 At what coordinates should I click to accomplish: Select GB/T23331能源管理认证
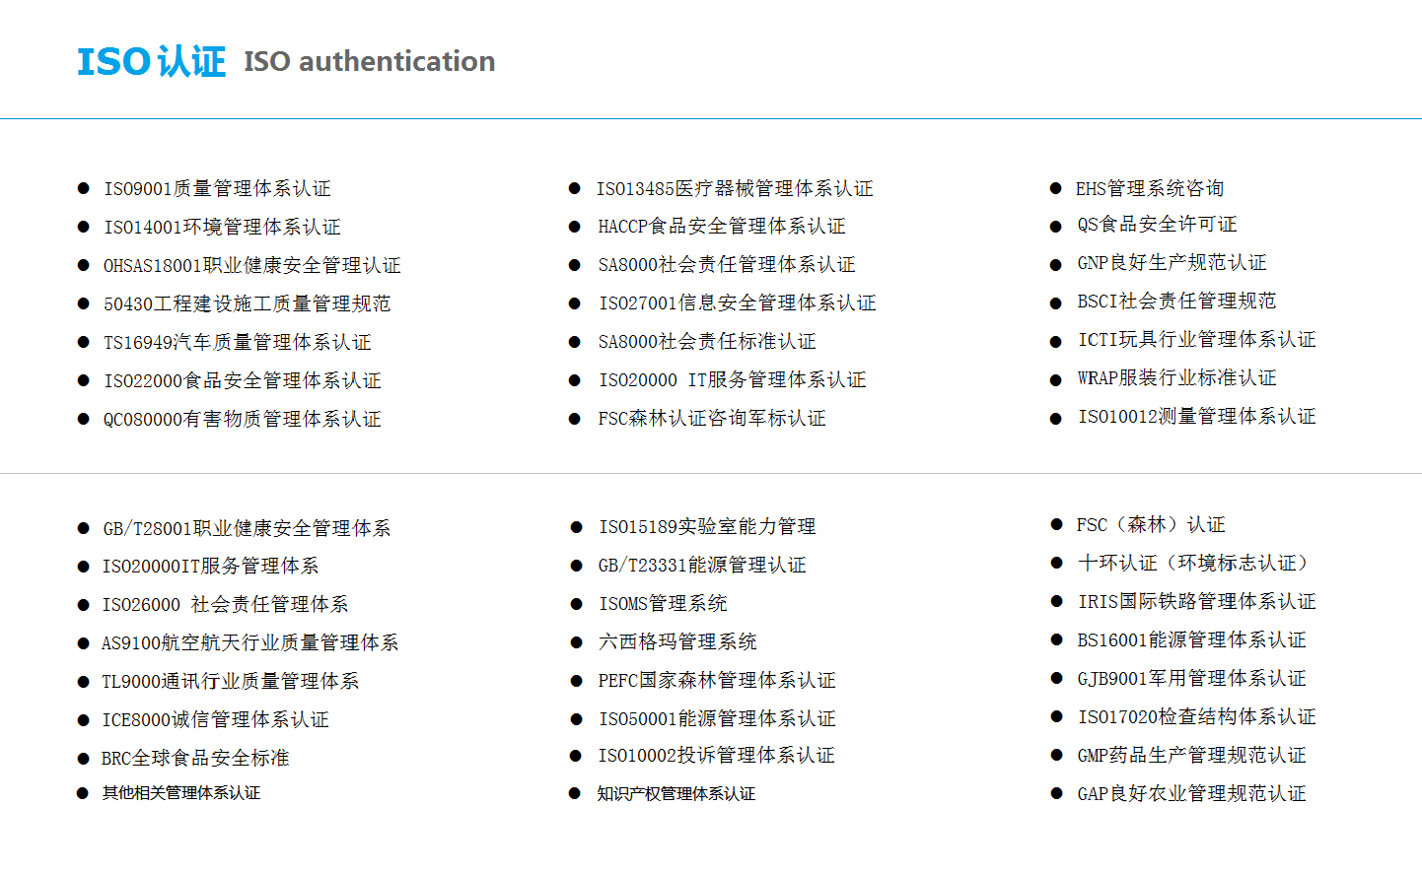click(x=702, y=565)
